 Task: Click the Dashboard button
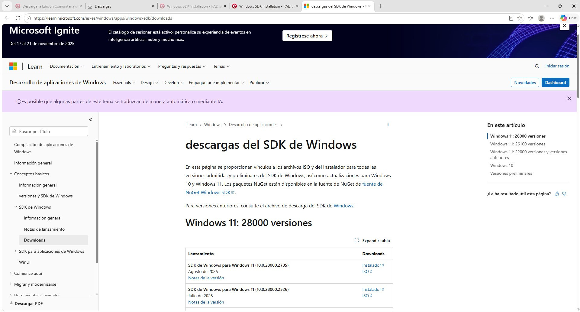(x=555, y=83)
